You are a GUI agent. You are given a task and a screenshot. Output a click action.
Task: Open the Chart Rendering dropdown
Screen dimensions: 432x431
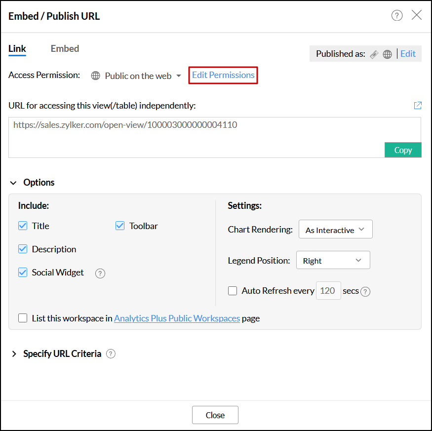click(x=335, y=230)
